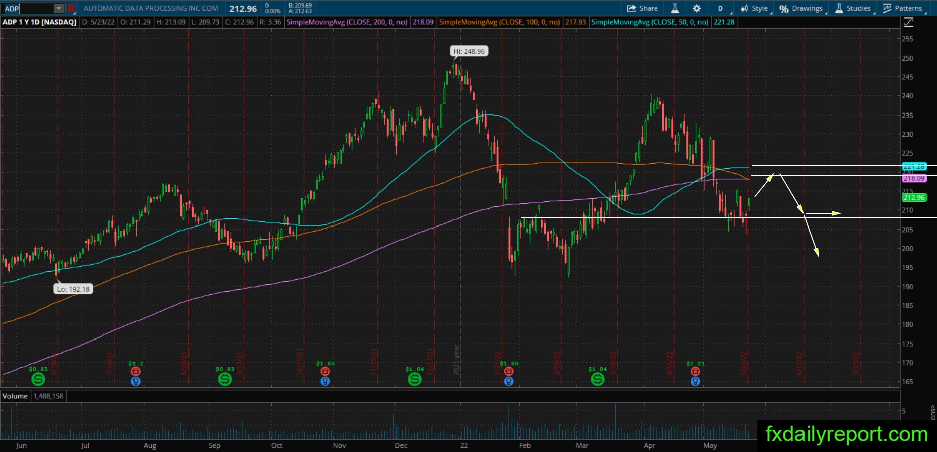Click the C: 212.96 close readout
This screenshot has width=937, height=452.
point(240,22)
